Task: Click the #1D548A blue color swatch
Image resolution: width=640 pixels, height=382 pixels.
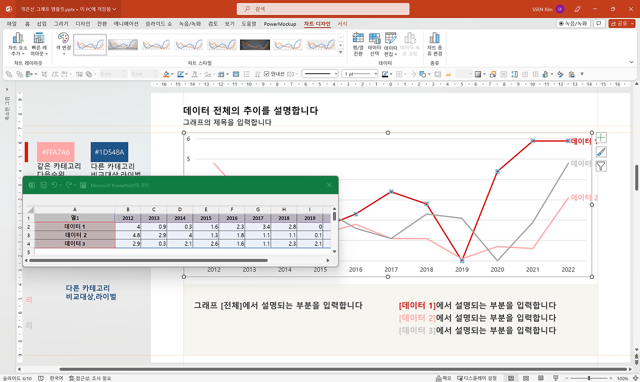Action: pyautogui.click(x=109, y=152)
